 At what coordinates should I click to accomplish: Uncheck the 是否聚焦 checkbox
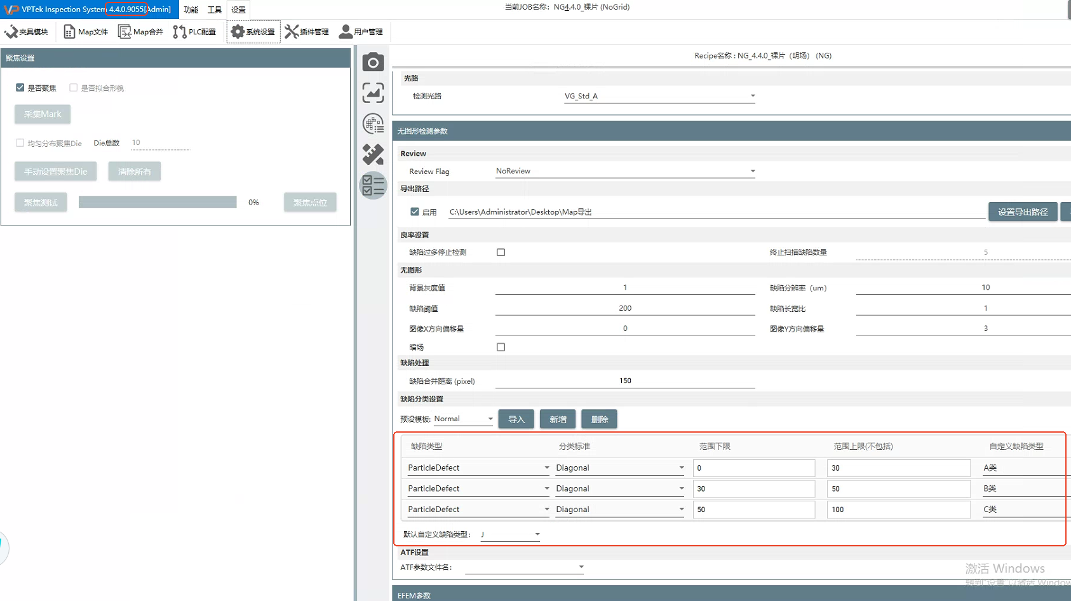coord(20,88)
